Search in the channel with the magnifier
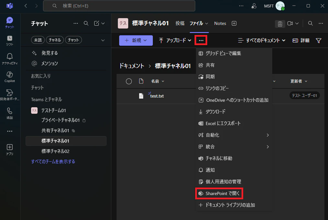328x220 pixels. (x=311, y=23)
